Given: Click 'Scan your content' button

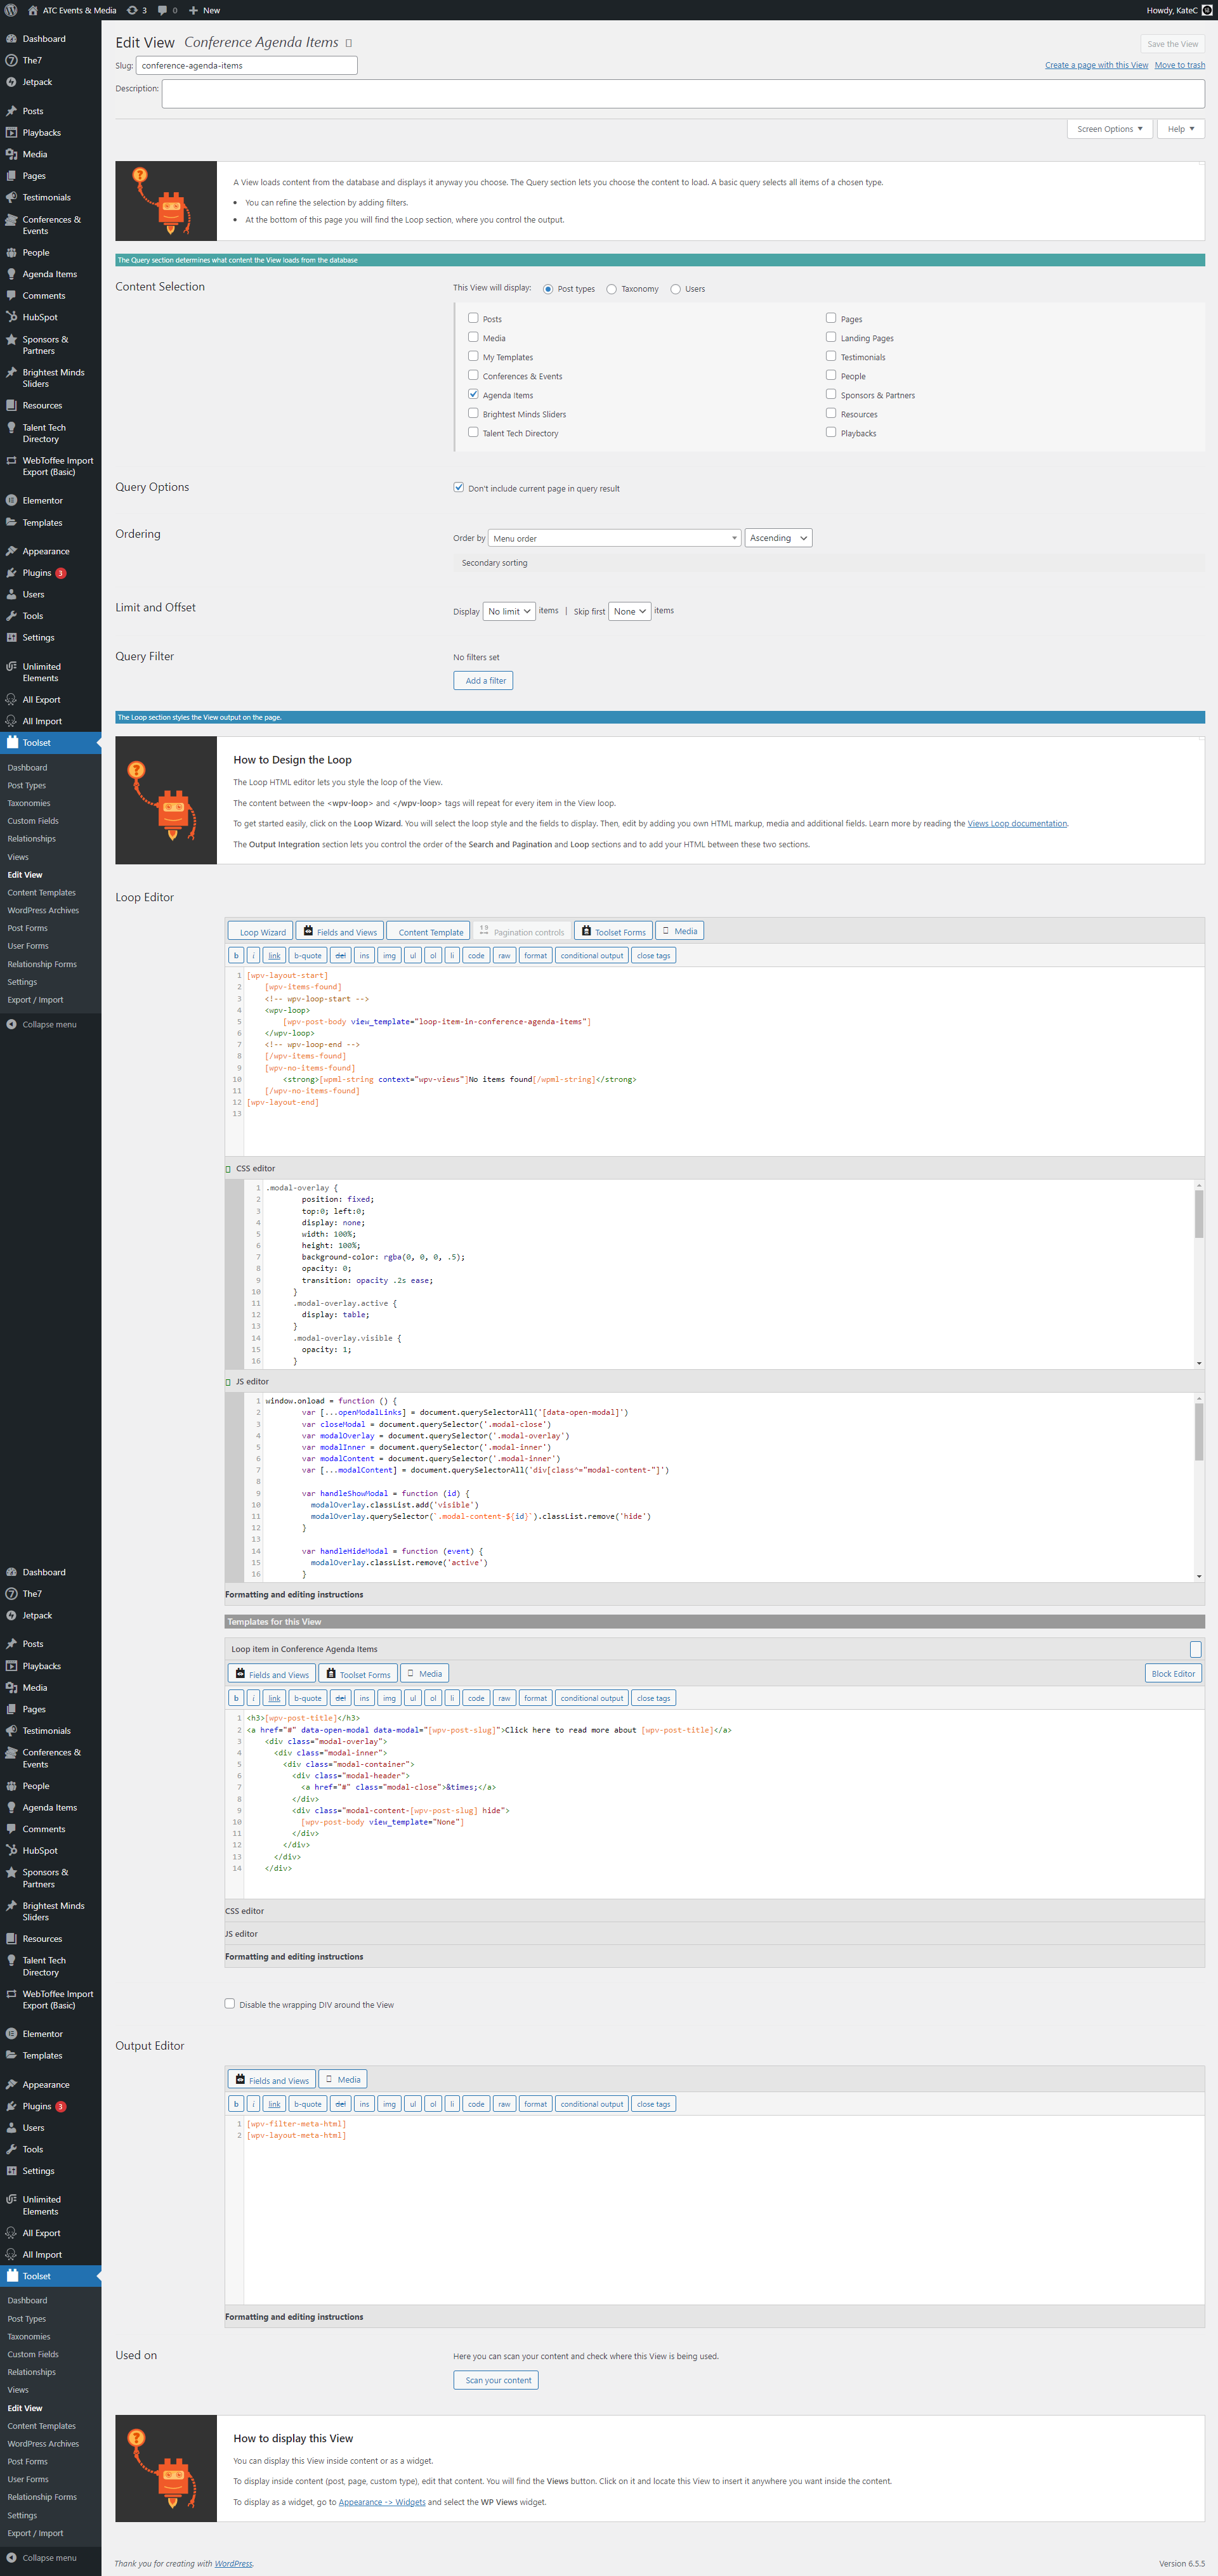Looking at the screenshot, I should pos(496,2380).
